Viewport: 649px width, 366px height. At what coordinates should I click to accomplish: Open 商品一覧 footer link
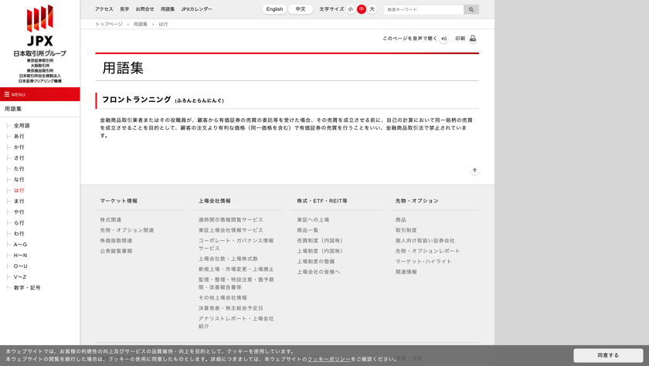pyautogui.click(x=308, y=230)
